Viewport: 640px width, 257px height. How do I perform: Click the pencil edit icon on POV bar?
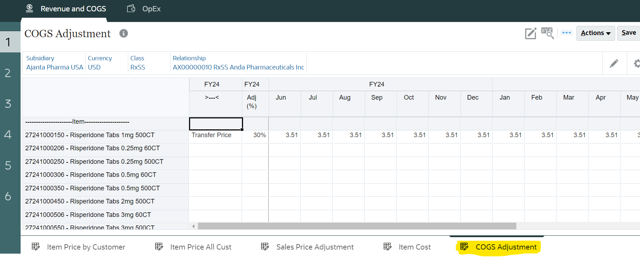pos(614,63)
